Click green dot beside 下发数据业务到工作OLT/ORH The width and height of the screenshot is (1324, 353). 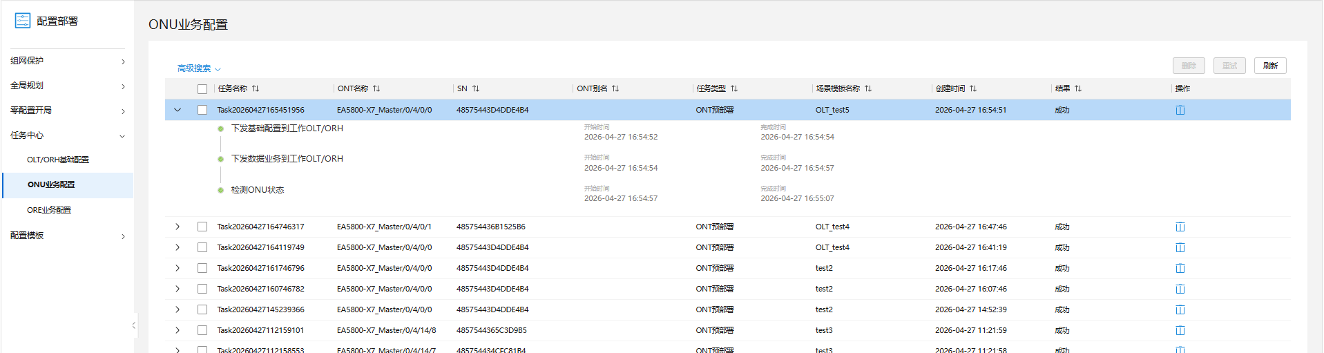pos(220,159)
